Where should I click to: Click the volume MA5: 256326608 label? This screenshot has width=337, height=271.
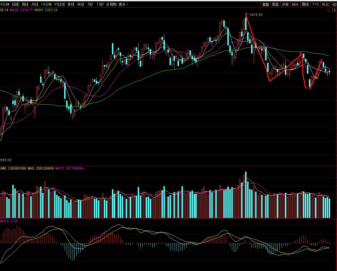coord(41,168)
